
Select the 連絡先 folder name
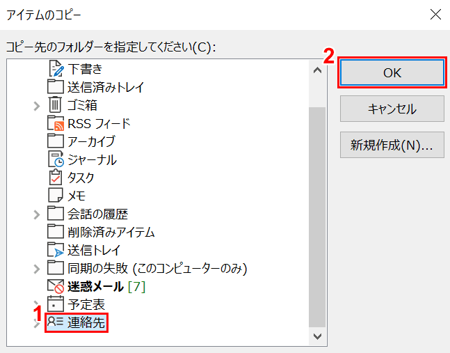(x=86, y=322)
